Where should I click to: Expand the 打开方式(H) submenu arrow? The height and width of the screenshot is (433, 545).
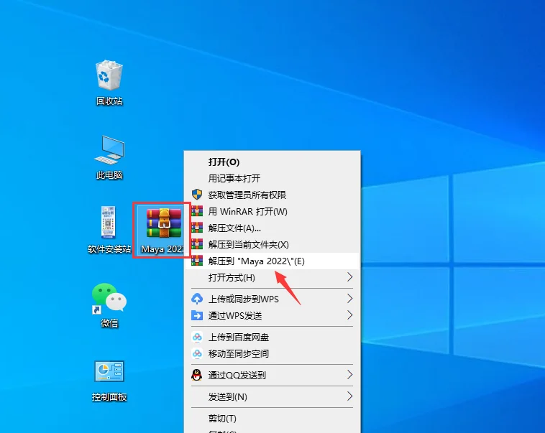click(349, 277)
